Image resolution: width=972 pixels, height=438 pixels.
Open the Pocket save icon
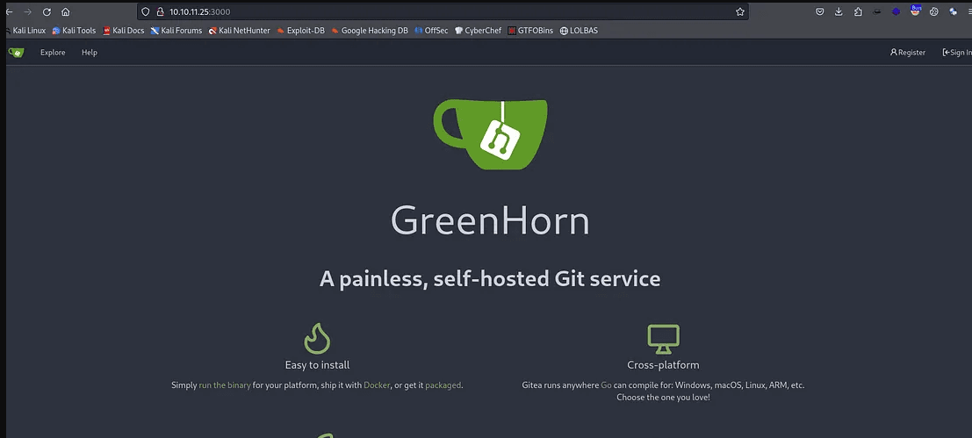819,12
